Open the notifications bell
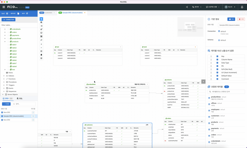The height and width of the screenshot is (148, 247). click(242, 7)
